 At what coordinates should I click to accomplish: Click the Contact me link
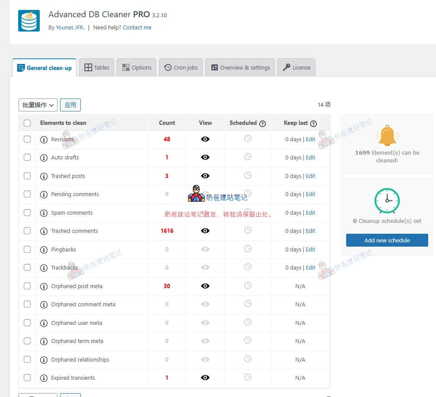137,27
